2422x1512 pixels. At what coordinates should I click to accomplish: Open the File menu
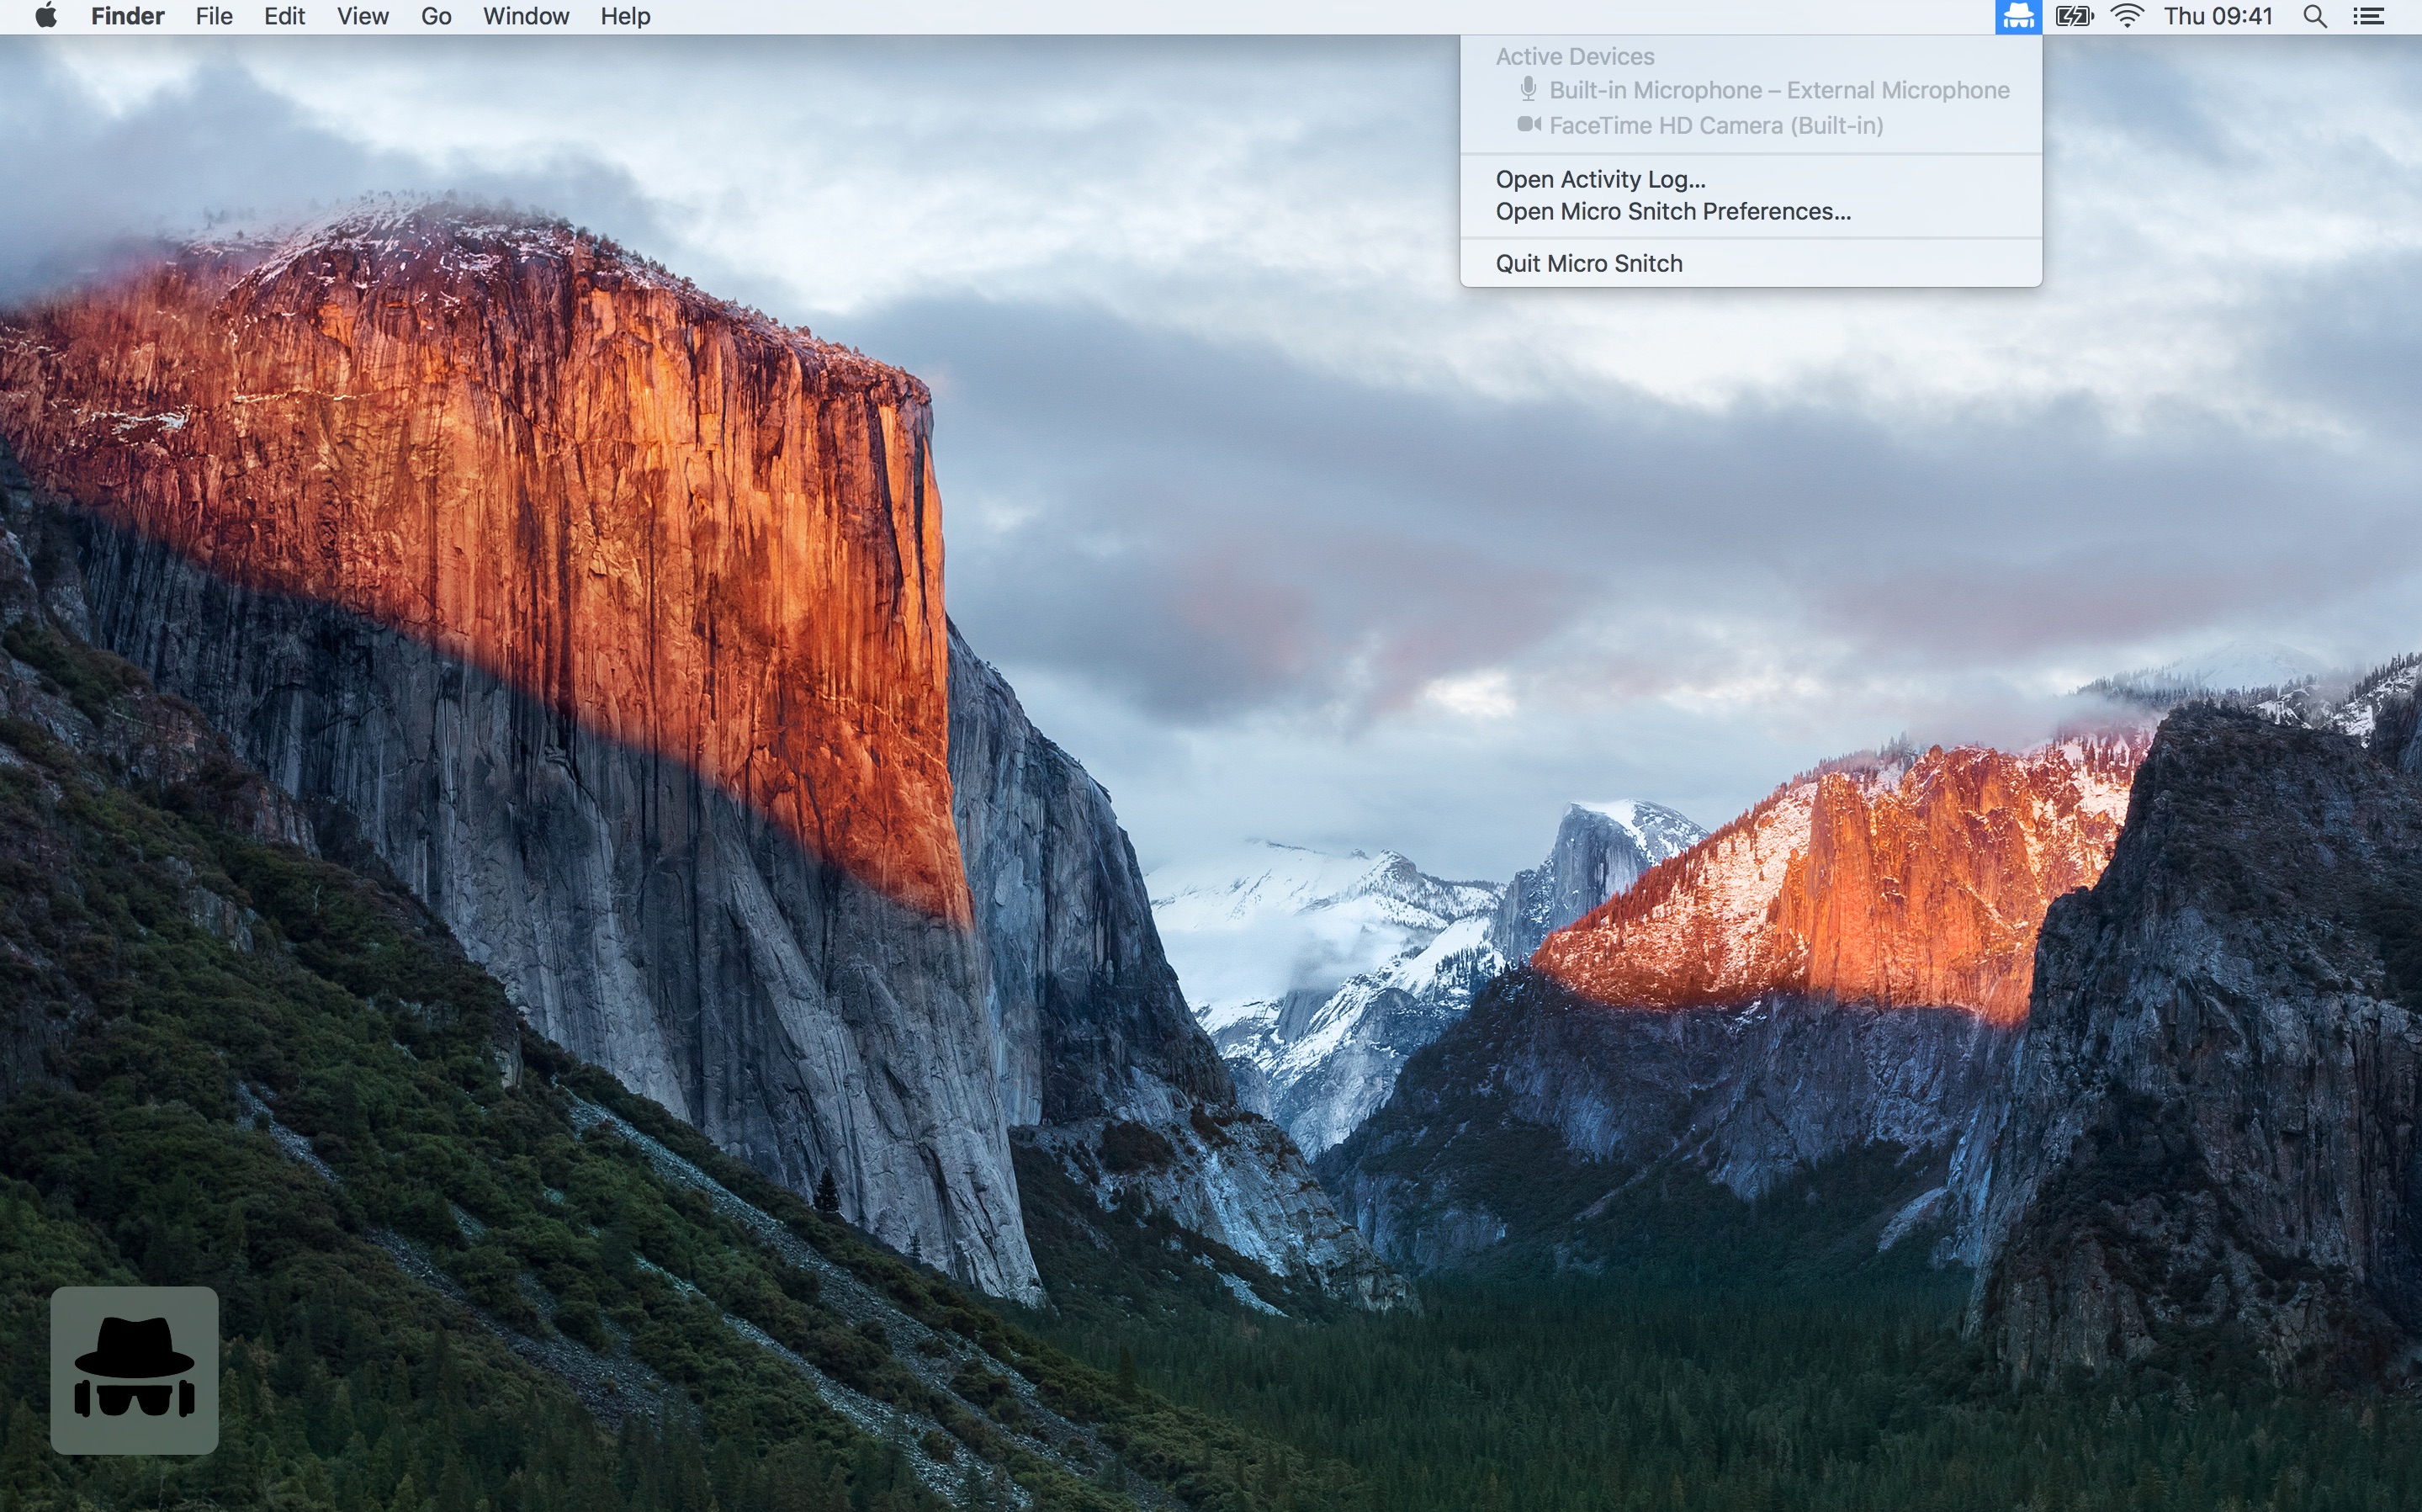coord(214,16)
